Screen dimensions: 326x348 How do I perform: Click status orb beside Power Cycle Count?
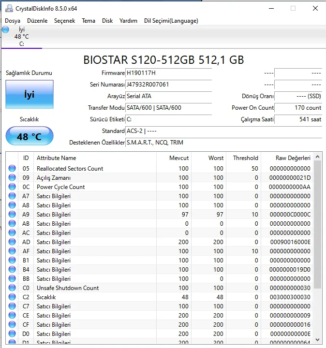[x=12, y=187]
